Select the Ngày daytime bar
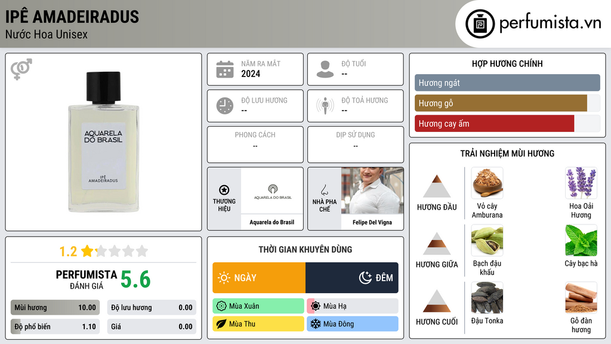 (x=259, y=278)
